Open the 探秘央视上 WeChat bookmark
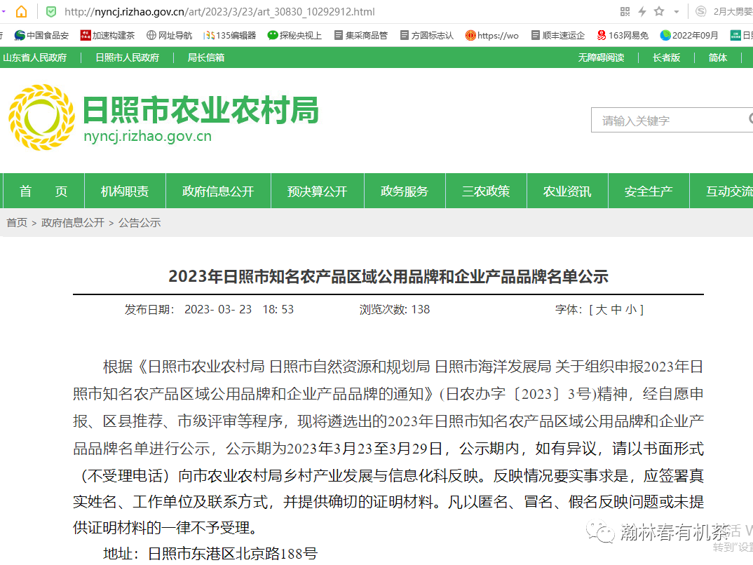Screen dimensions: 753x565 point(294,35)
